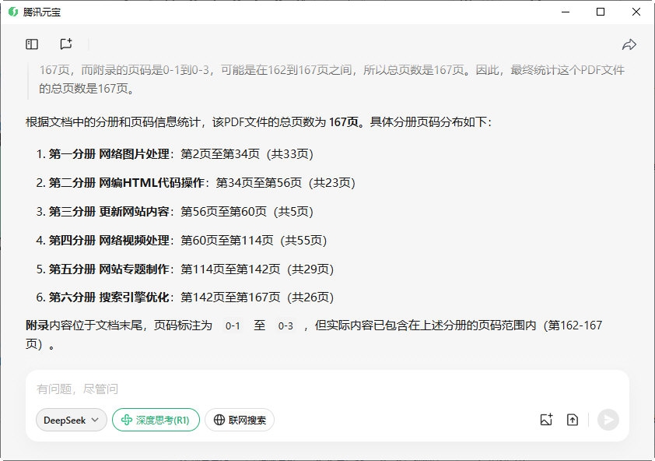Open the DeepSeek model dropdown

point(72,420)
